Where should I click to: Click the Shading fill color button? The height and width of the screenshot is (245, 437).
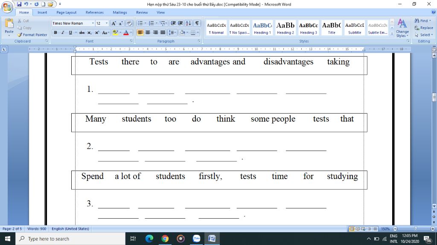point(182,32)
